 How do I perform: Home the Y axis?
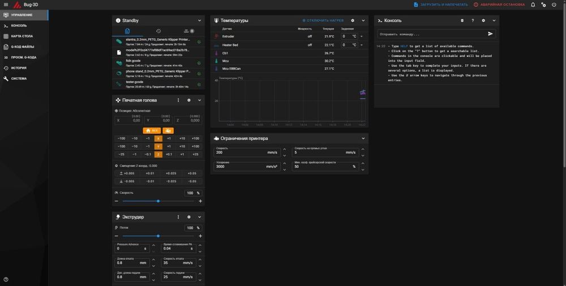coord(158,146)
